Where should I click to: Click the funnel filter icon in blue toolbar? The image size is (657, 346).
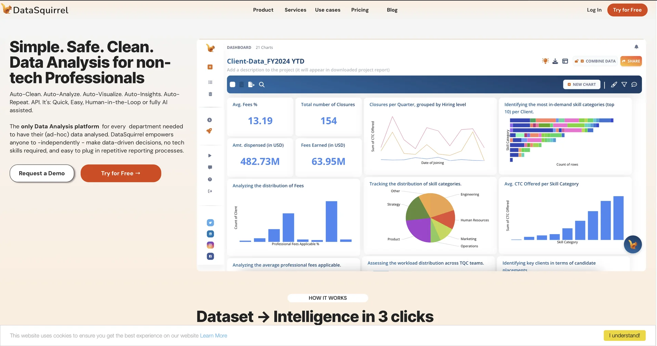pyautogui.click(x=624, y=85)
